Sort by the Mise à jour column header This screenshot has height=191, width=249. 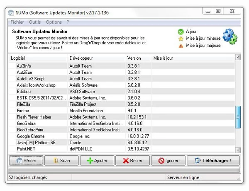(x=193, y=58)
